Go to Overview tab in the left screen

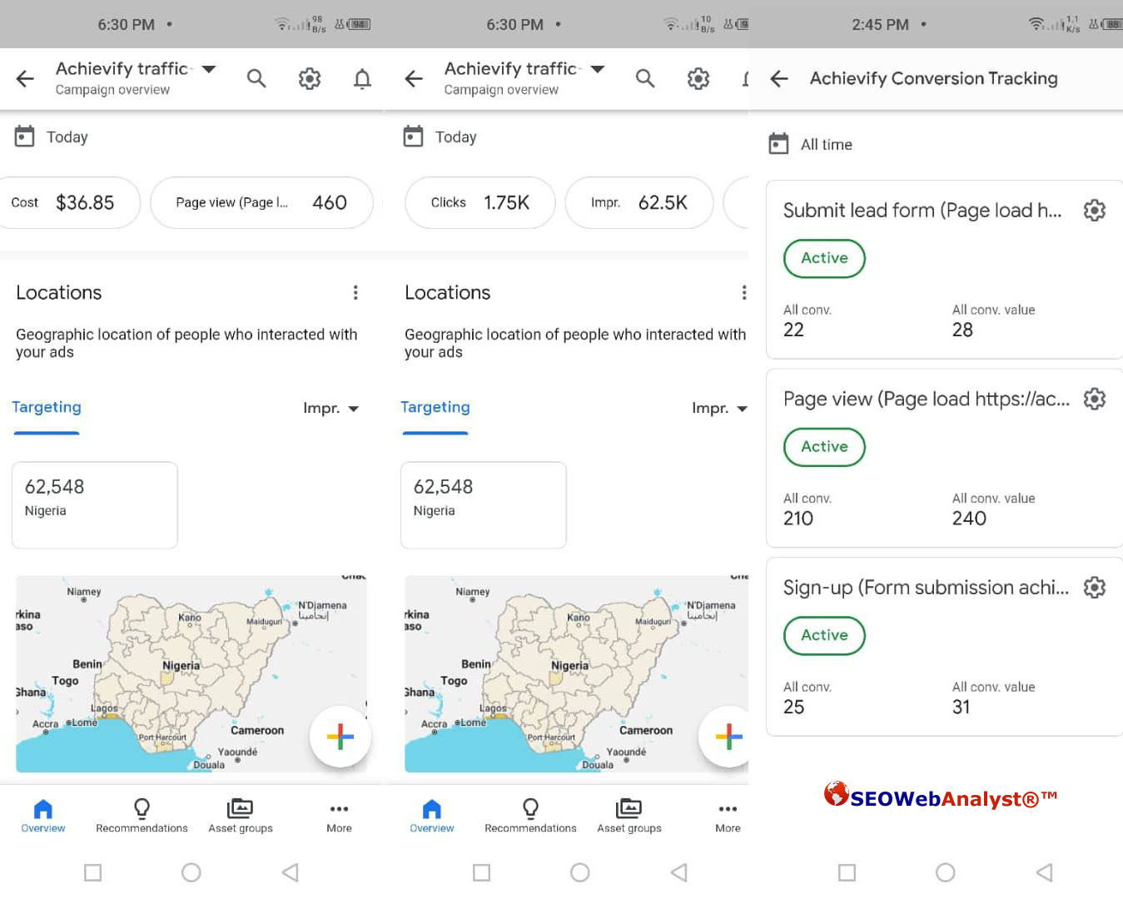(x=43, y=816)
